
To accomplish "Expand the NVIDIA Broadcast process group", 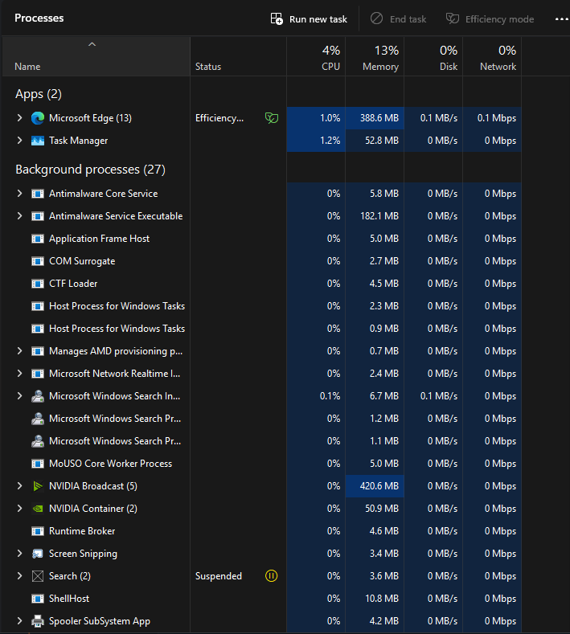I will (20, 486).
